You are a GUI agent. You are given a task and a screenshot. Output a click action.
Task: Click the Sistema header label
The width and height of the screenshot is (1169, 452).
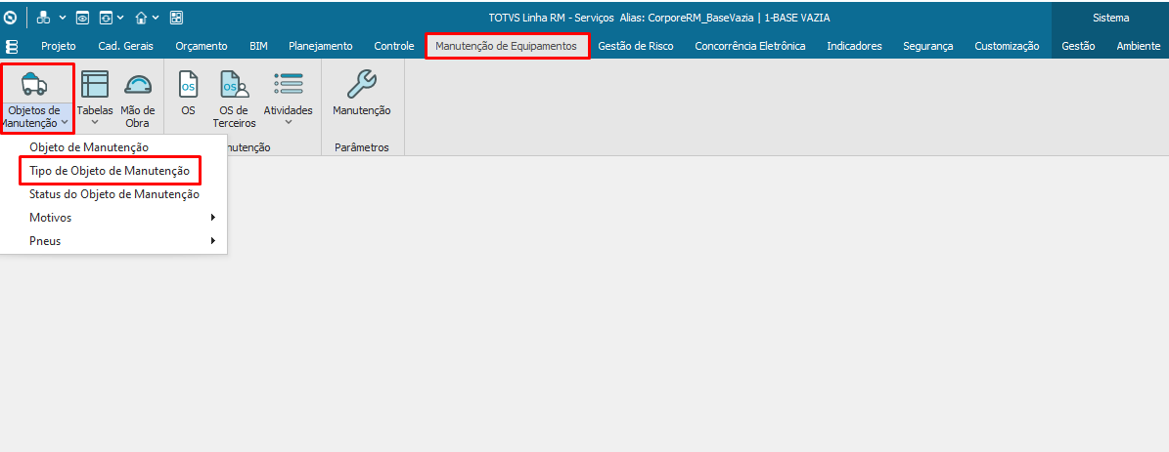pos(1111,18)
